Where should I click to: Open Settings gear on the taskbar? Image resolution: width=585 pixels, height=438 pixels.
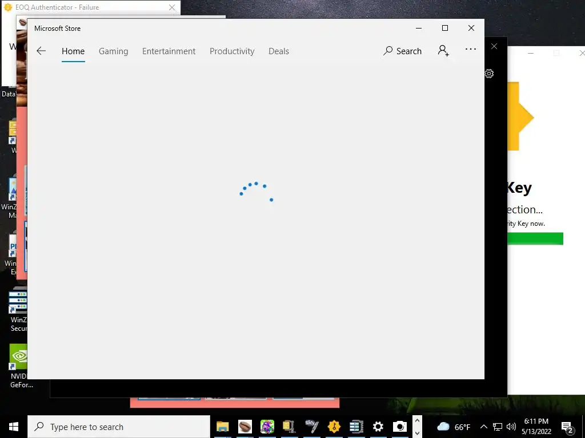tap(378, 427)
